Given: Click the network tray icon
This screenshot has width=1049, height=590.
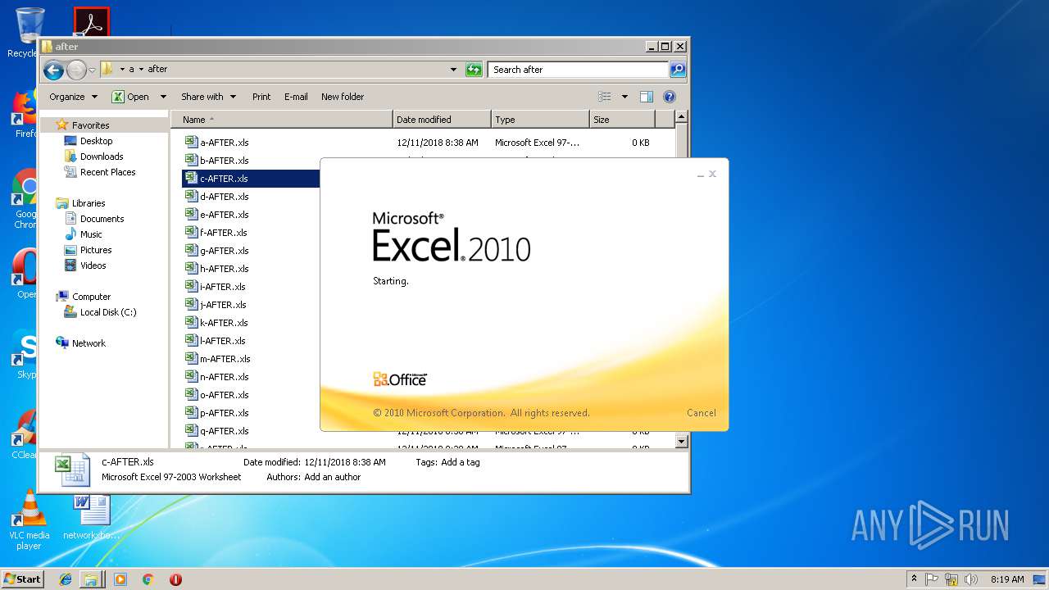Looking at the screenshot, I should click(951, 579).
